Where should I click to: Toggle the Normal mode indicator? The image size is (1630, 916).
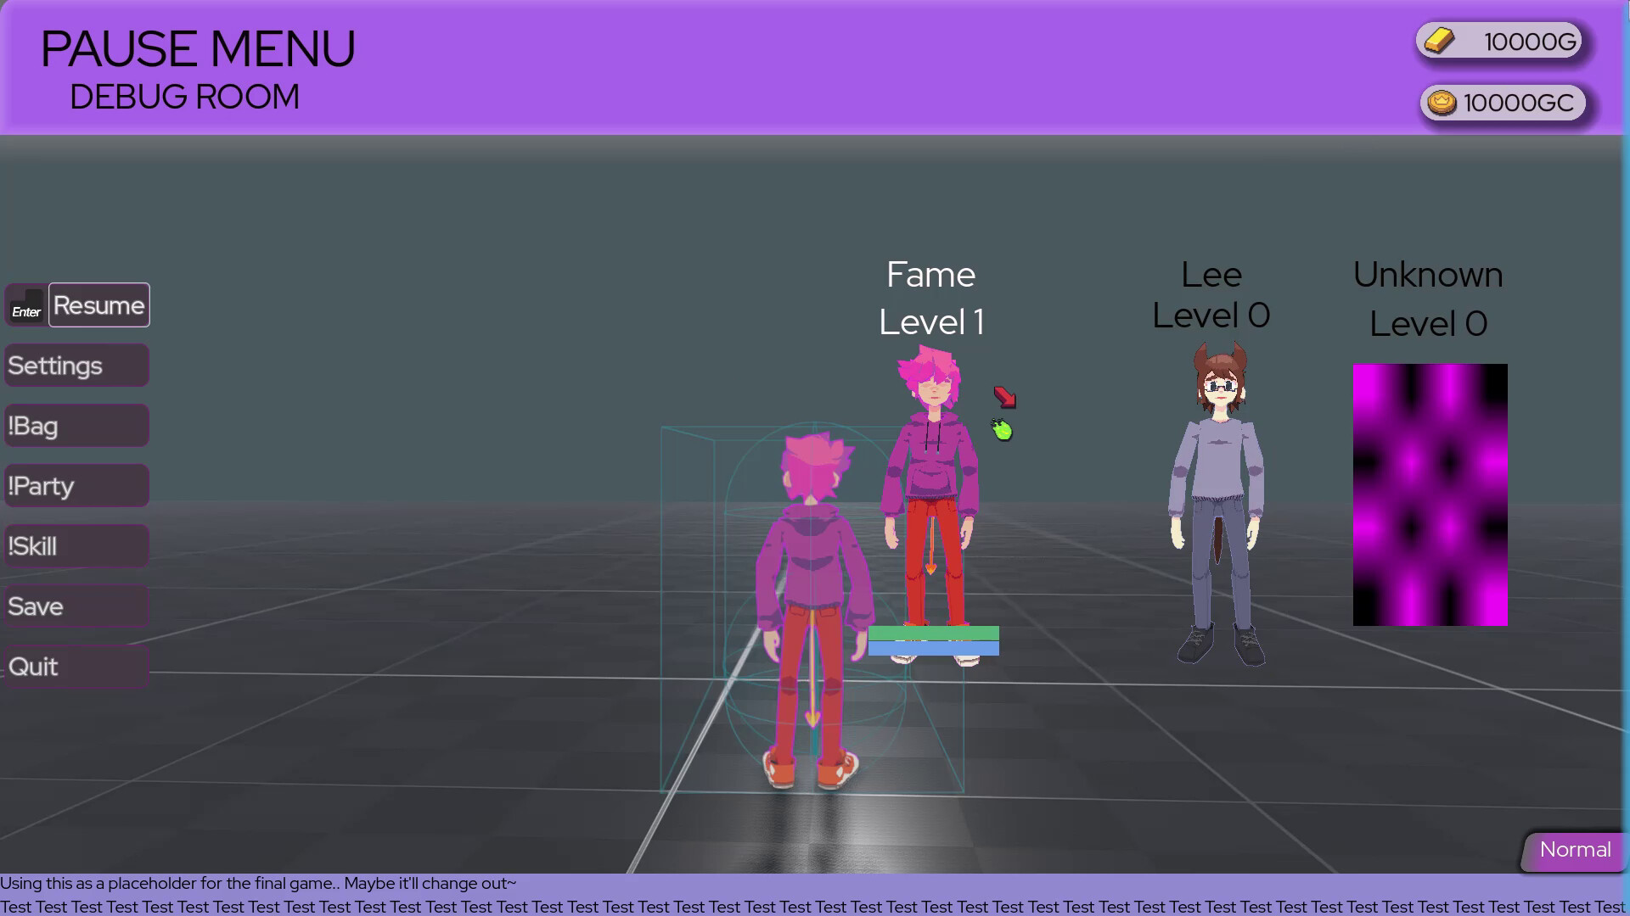pos(1575,850)
